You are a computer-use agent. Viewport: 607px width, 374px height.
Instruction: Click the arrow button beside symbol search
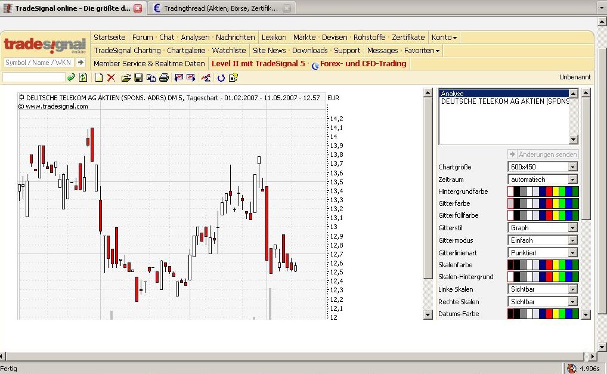tap(81, 62)
